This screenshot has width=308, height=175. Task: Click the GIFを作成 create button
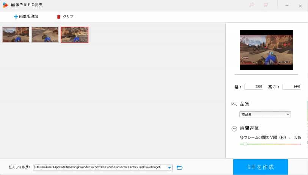click(261, 167)
